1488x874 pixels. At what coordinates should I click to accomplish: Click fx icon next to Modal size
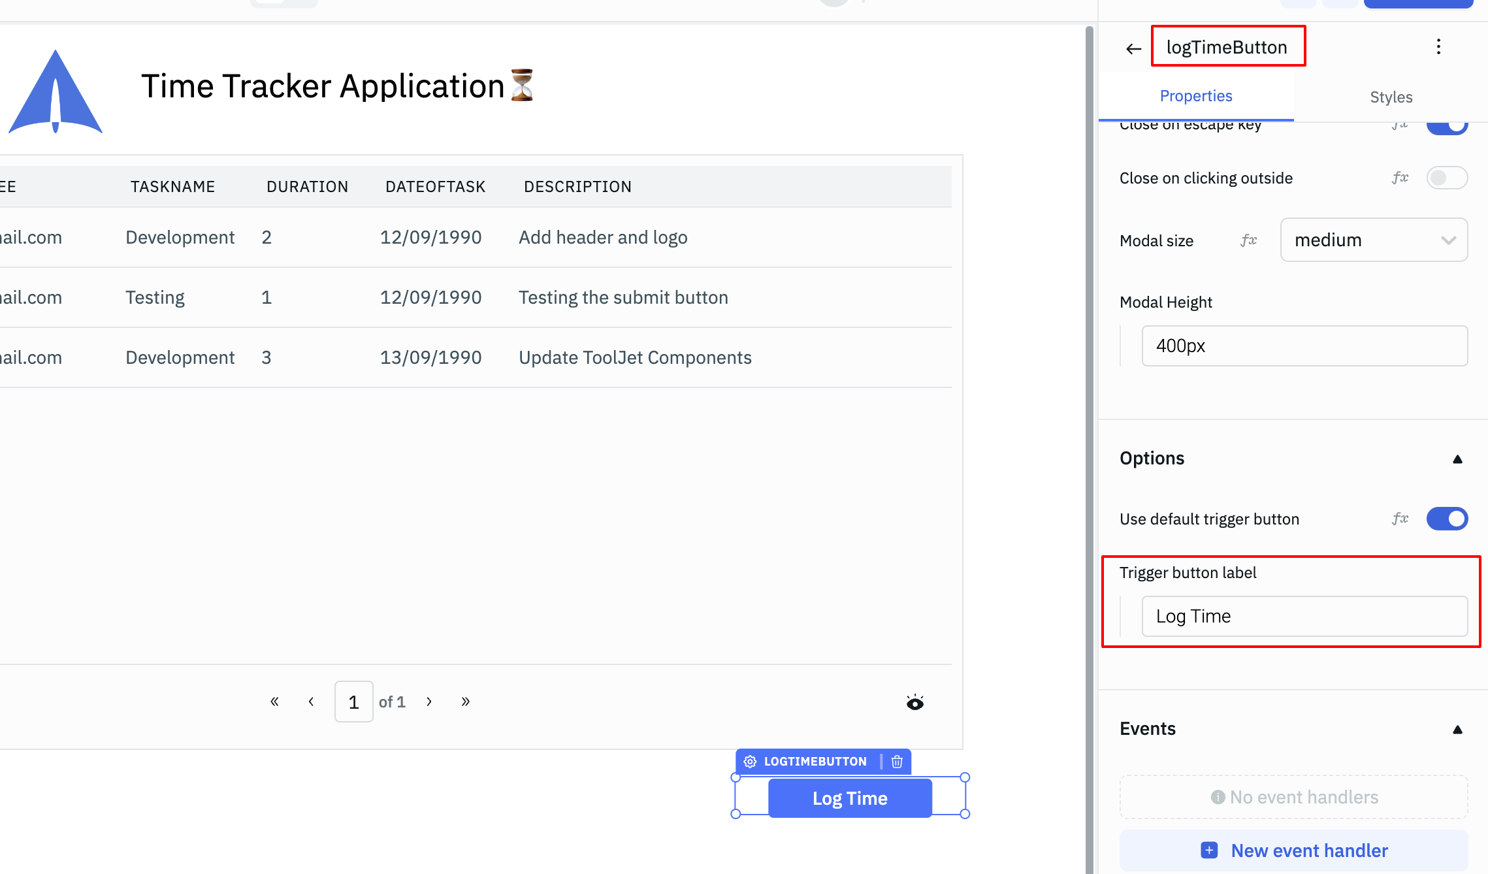coord(1248,240)
